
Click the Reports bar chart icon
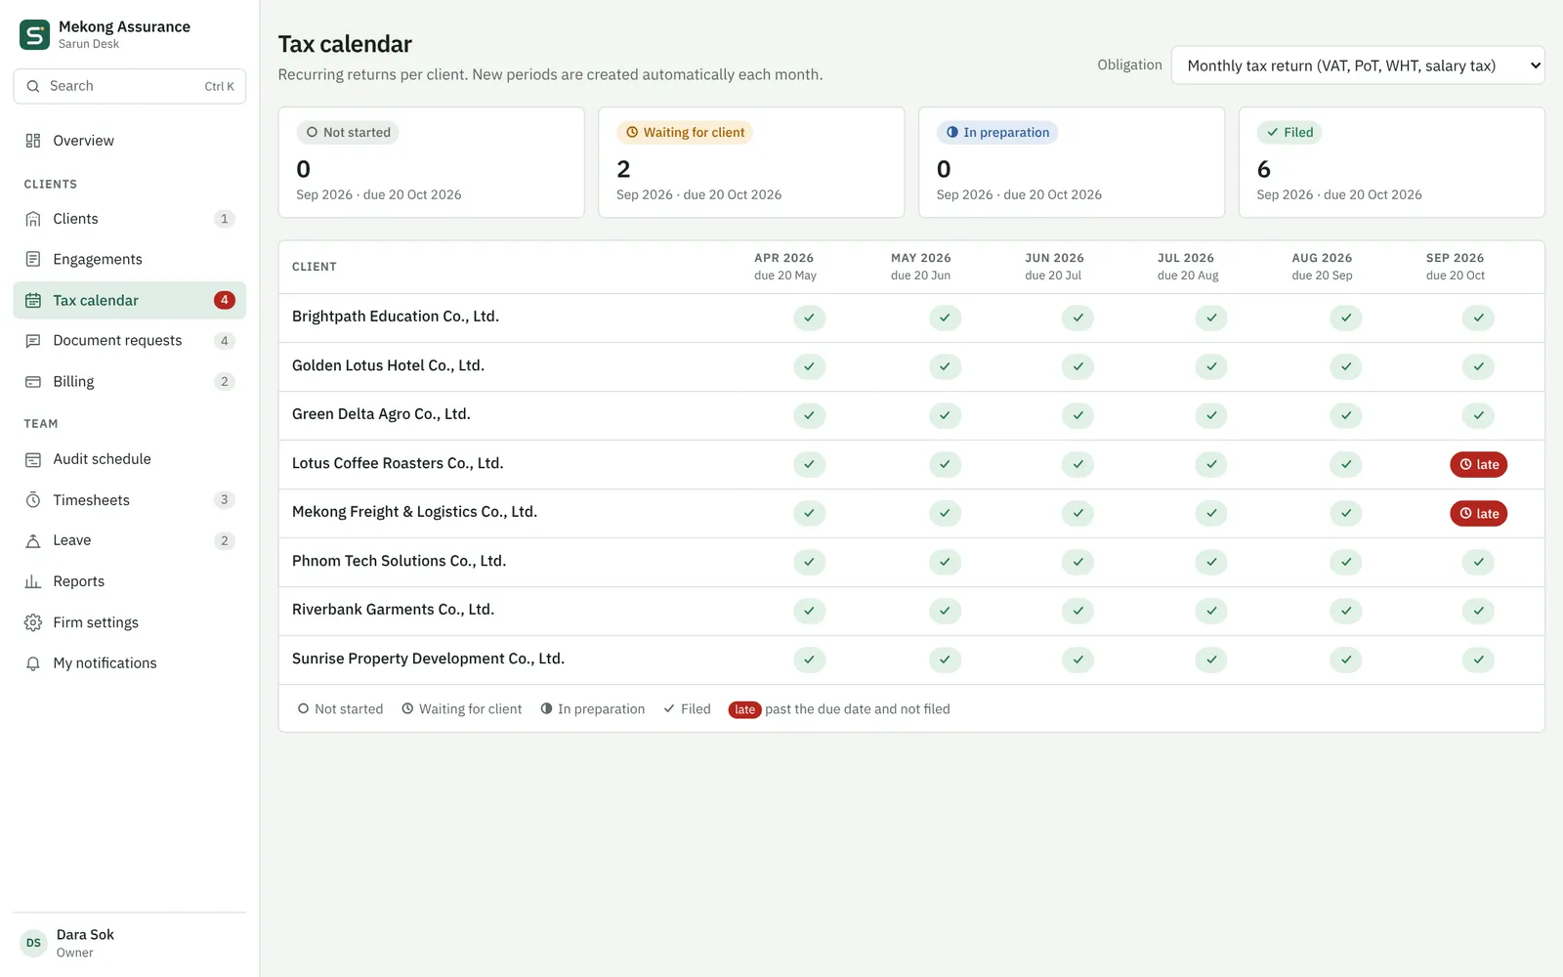[x=33, y=581]
